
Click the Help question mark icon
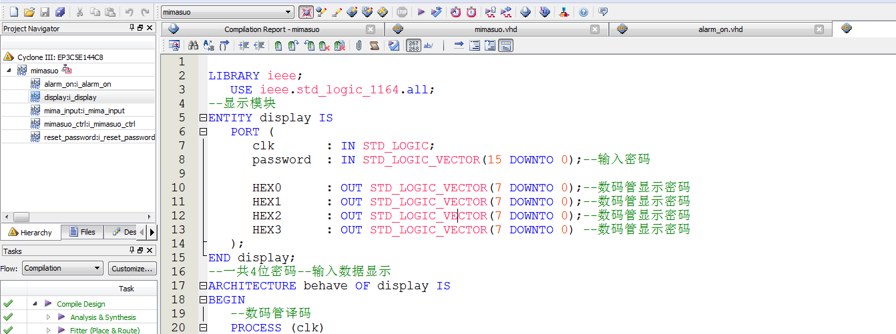(584, 12)
